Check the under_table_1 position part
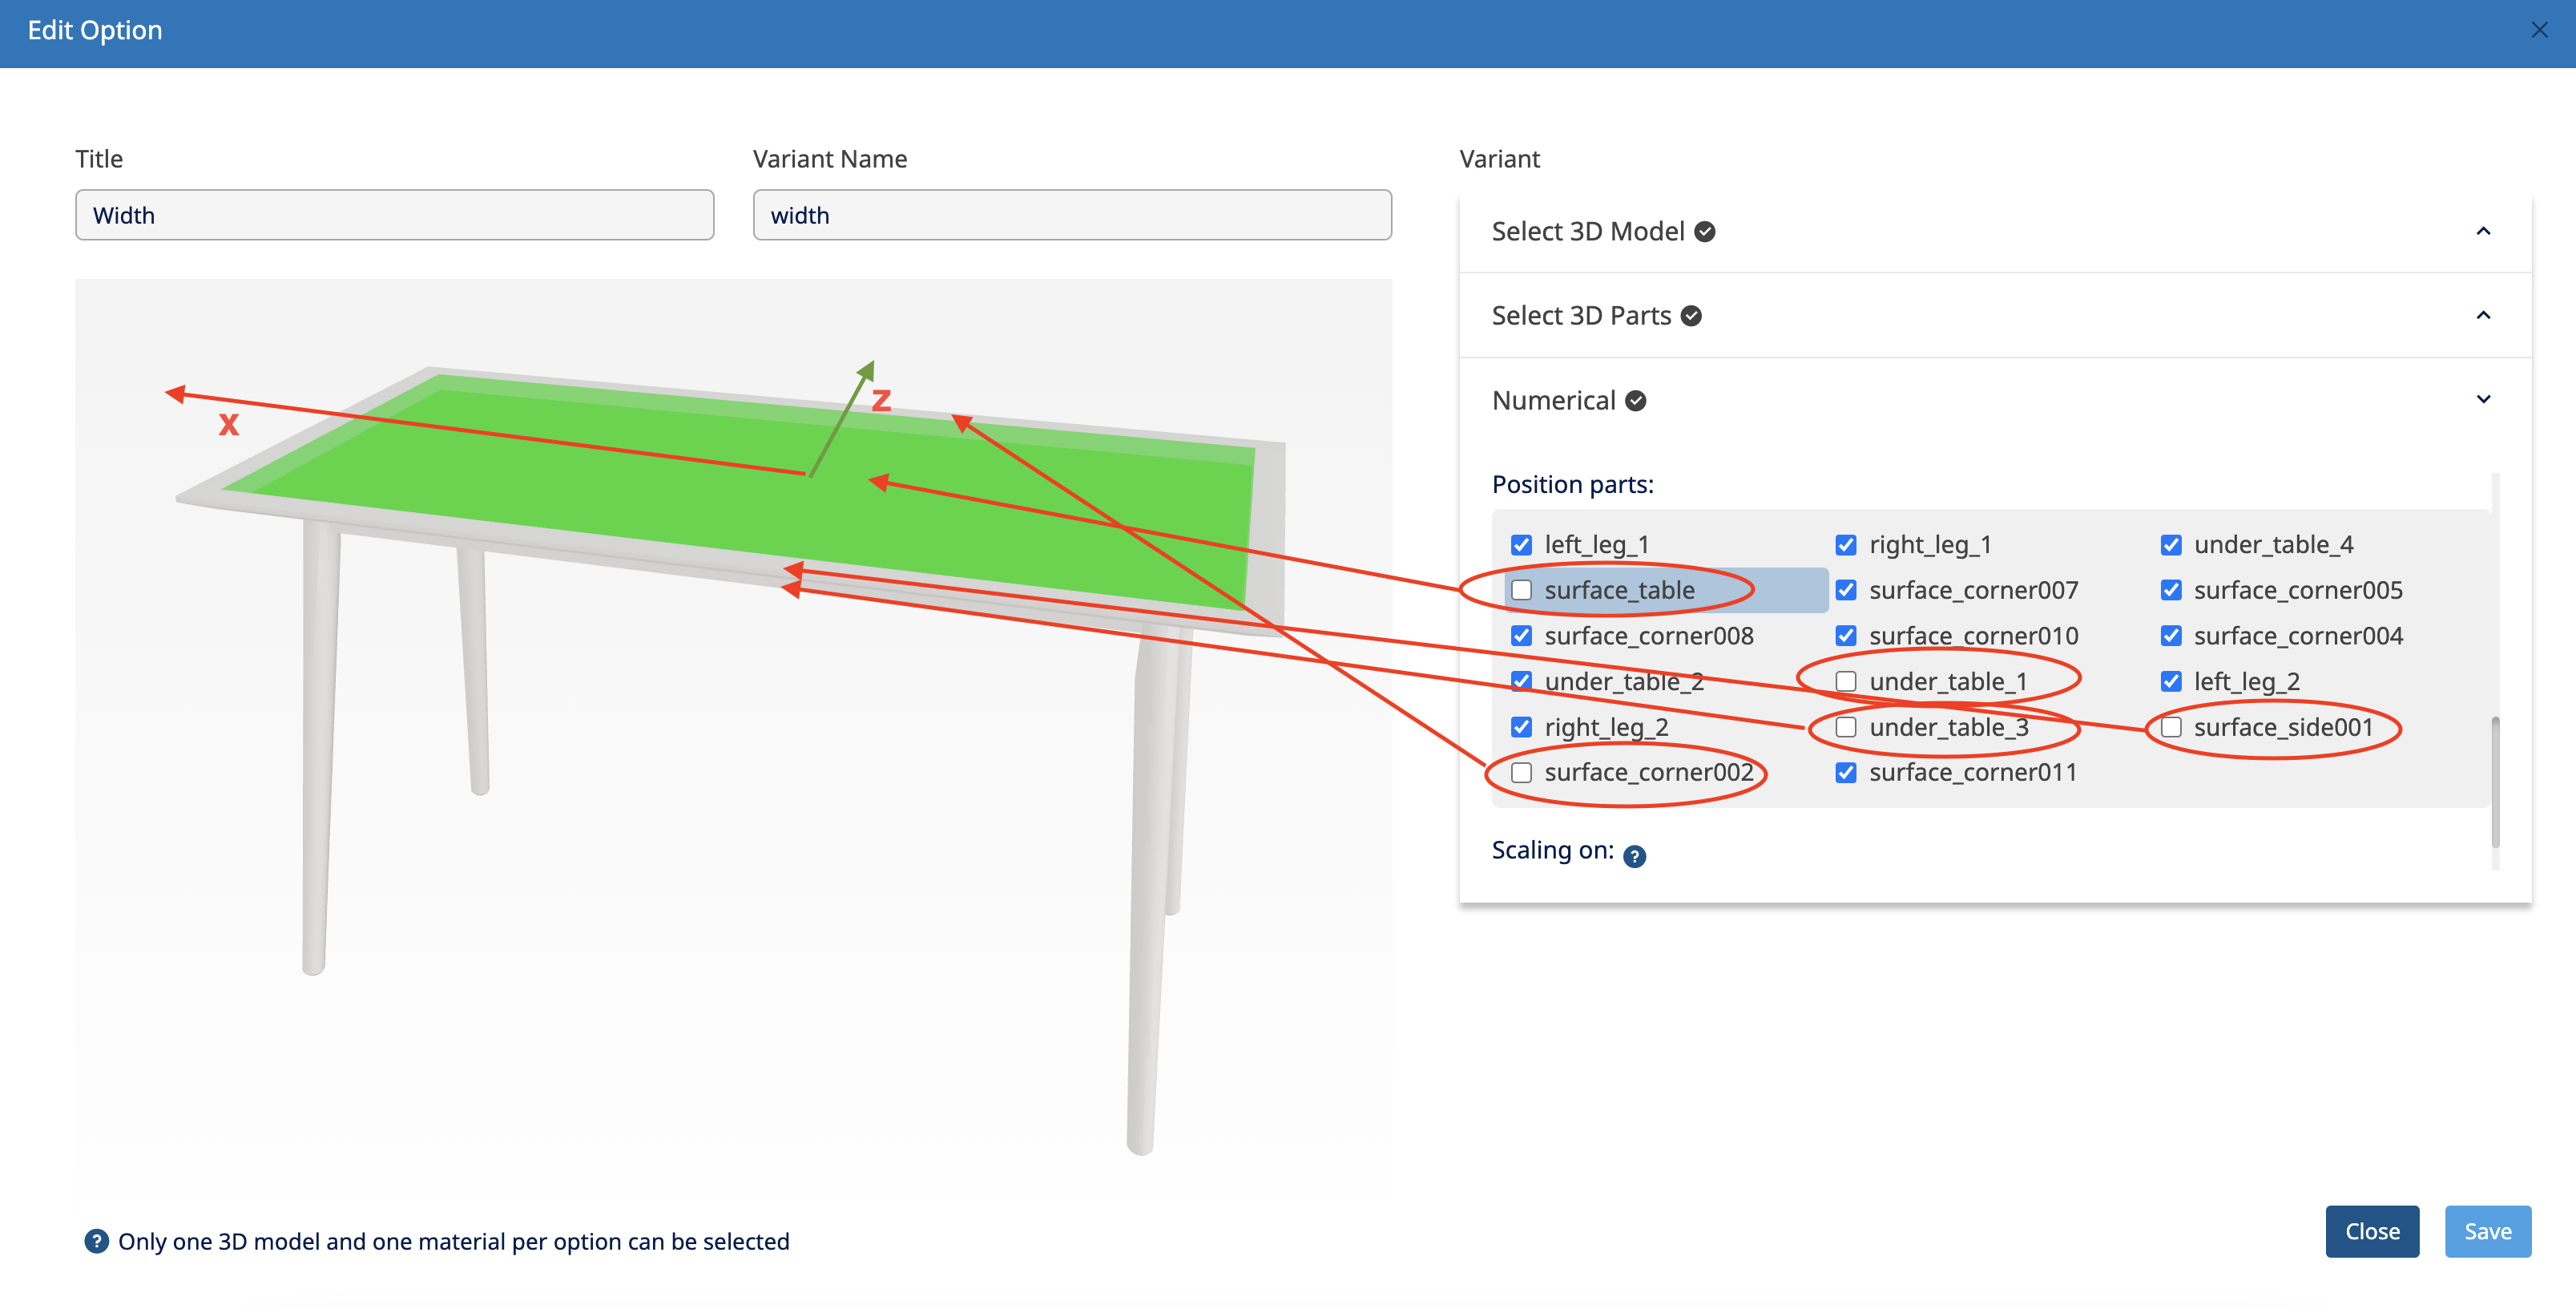2576x1309 pixels. coord(1846,681)
